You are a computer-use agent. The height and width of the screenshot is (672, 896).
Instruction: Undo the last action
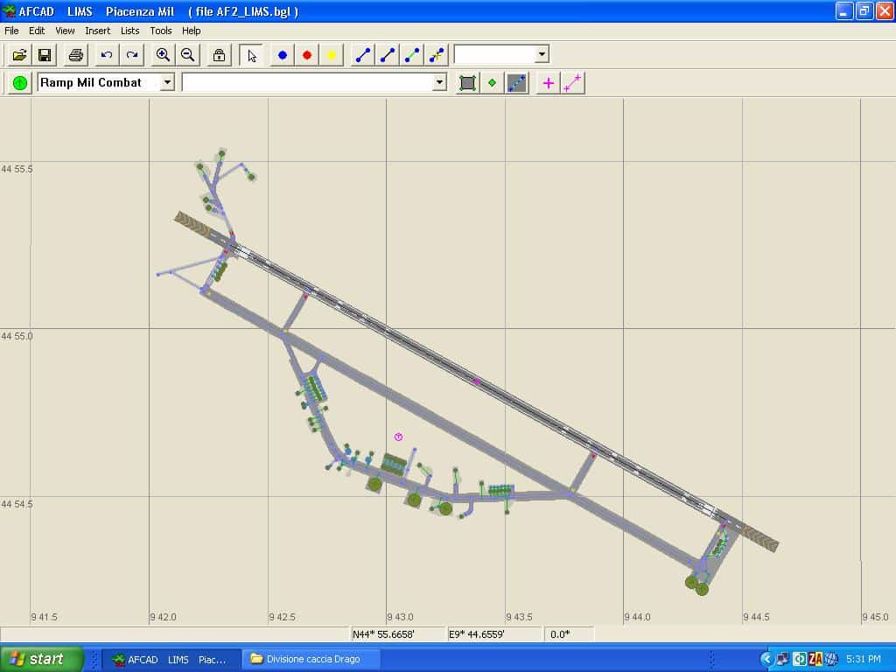coord(107,55)
